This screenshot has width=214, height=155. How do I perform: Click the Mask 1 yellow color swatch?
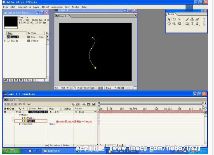26,118
